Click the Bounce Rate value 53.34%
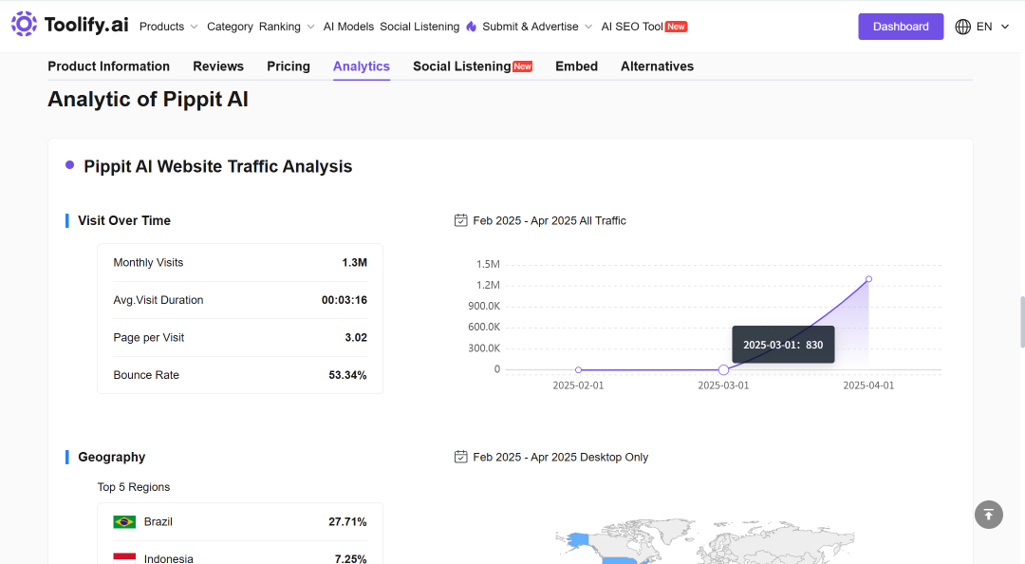Viewport: 1025px width, 564px height. 347,375
